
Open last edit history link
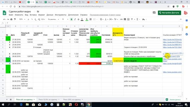(x=105, y=15)
